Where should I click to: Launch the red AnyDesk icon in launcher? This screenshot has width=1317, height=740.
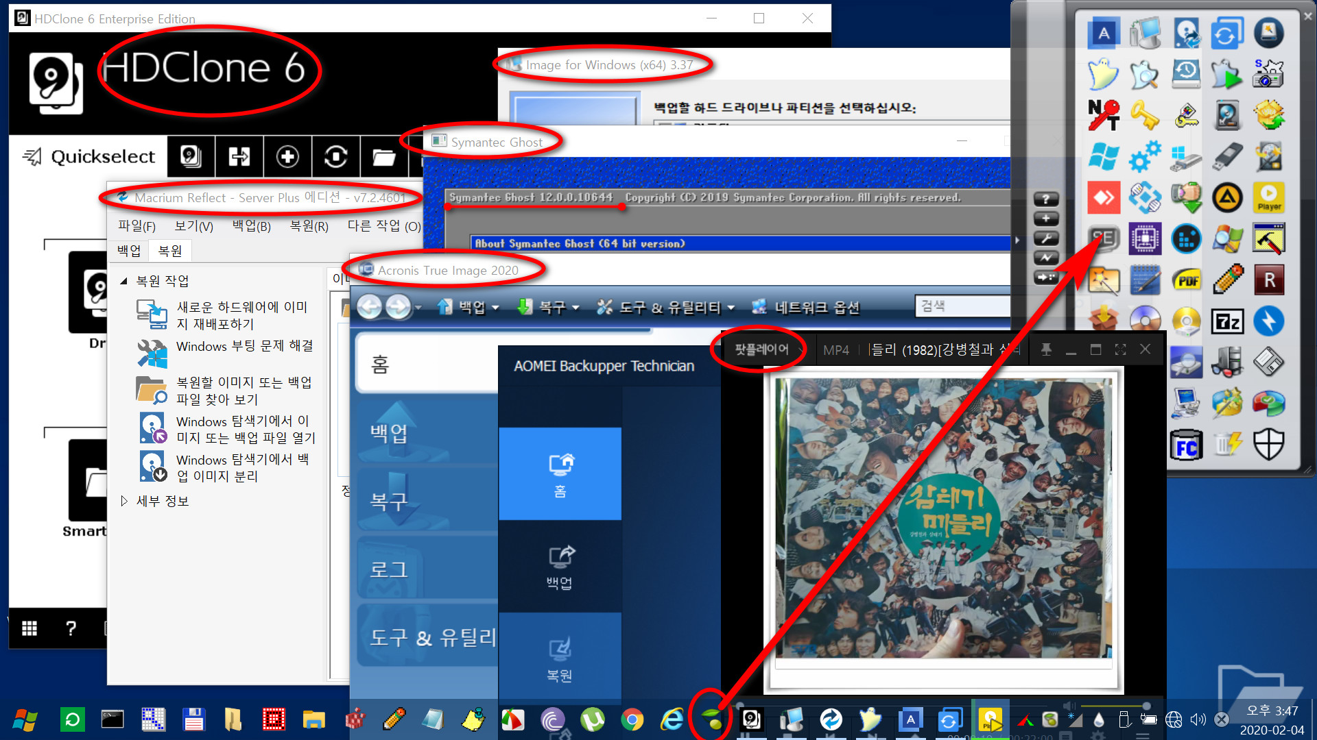tap(1104, 198)
